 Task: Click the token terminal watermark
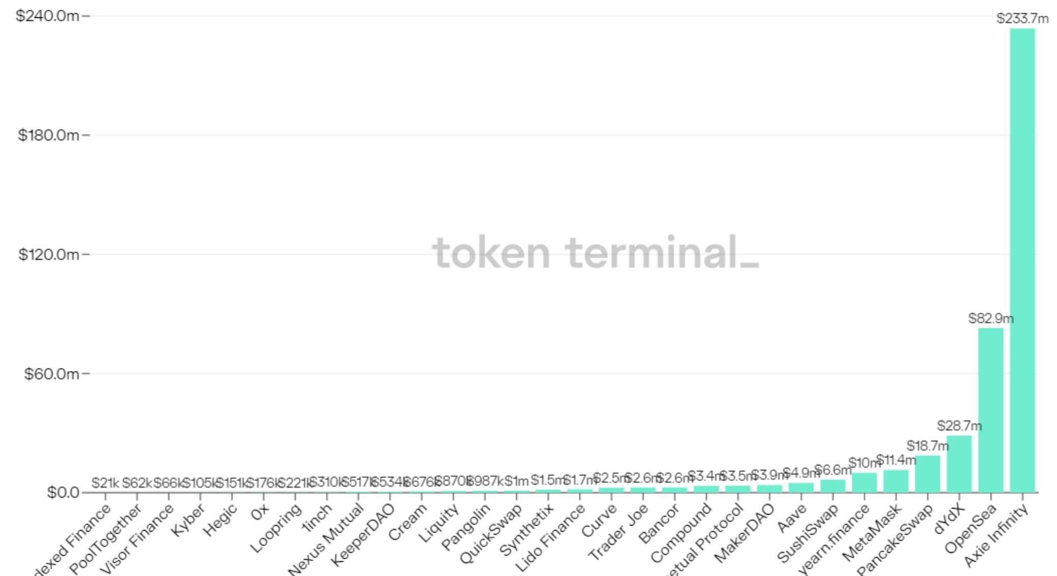[595, 252]
